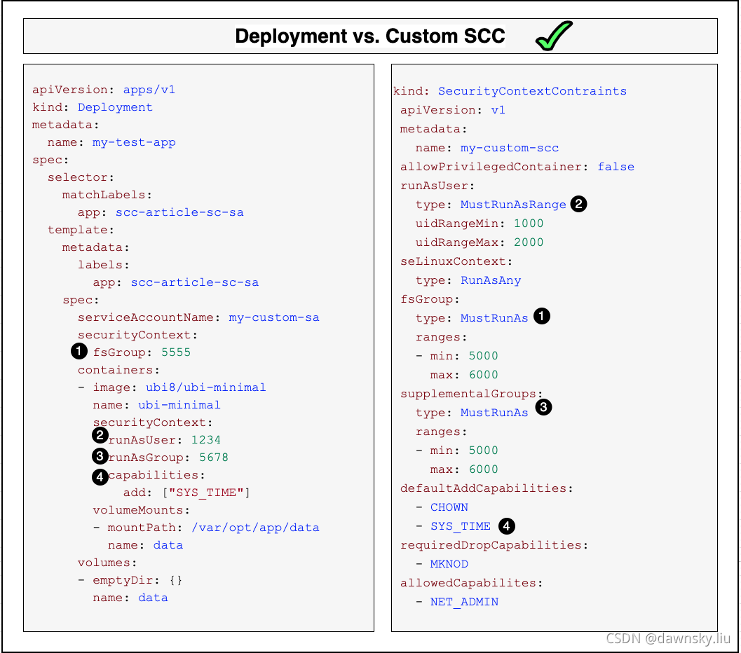741x653 pixels.
Task: Click "type: MustRunAs" under supplementalGroups
Action: coord(472,412)
